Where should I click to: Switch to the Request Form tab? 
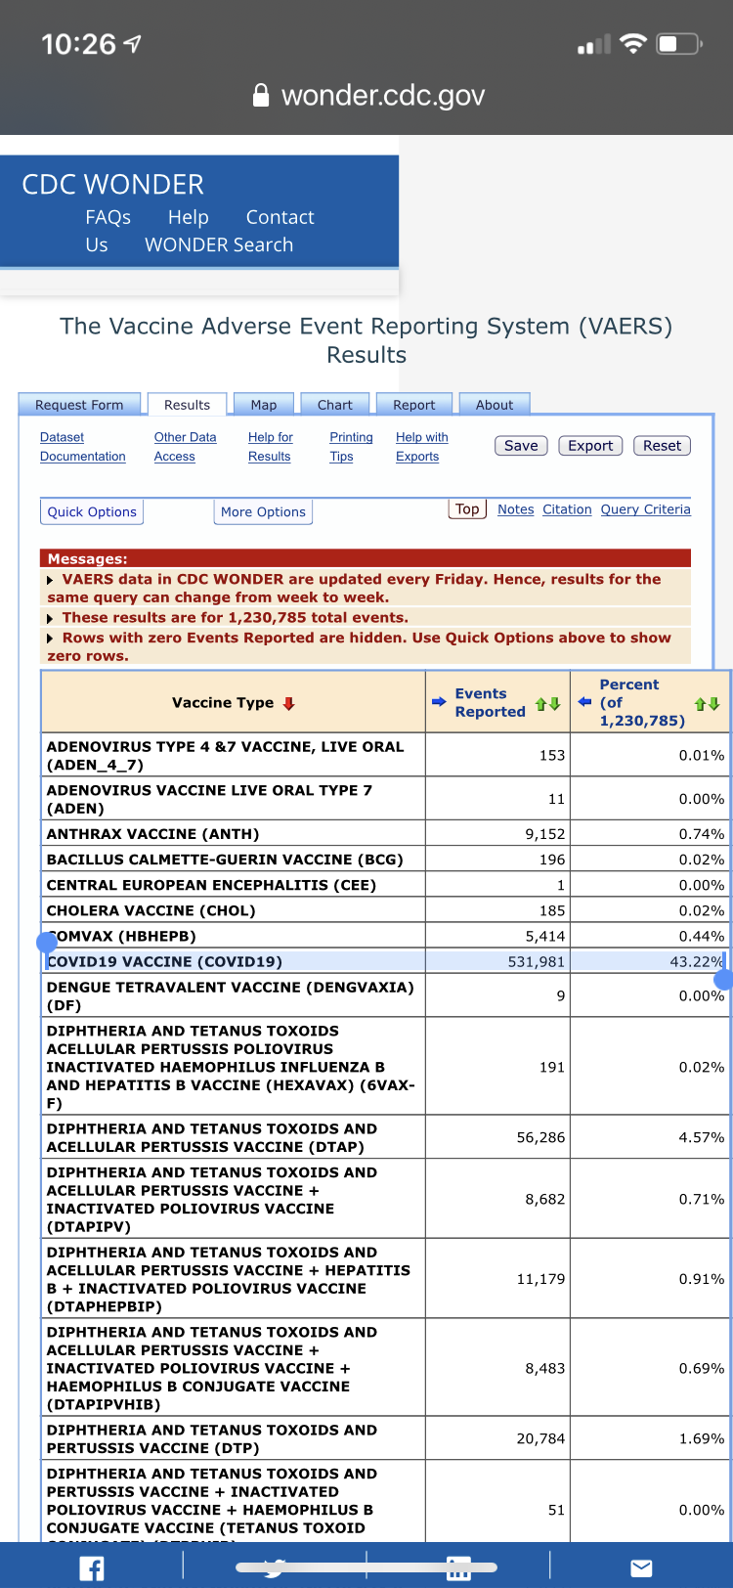79,405
